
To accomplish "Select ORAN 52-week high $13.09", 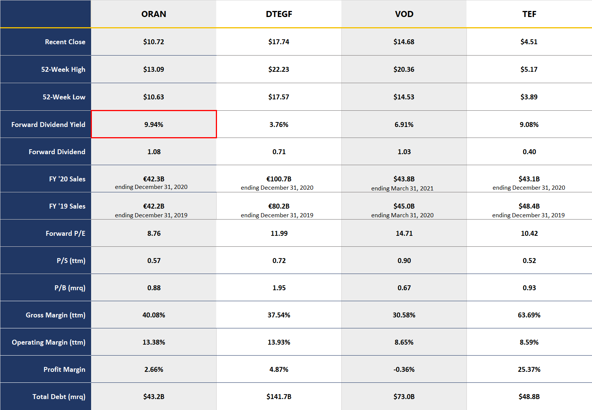I will [153, 70].
